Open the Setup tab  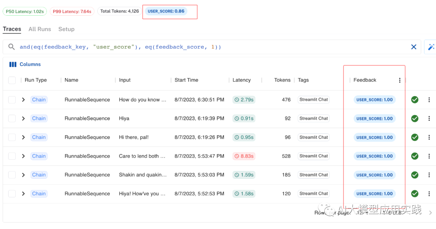point(66,29)
